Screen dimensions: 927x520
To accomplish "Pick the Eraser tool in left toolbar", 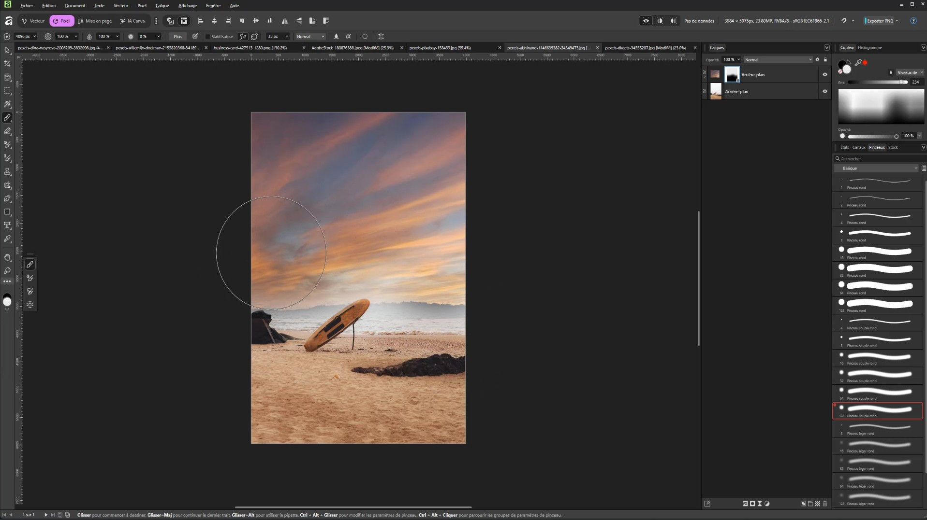I will click(x=7, y=131).
